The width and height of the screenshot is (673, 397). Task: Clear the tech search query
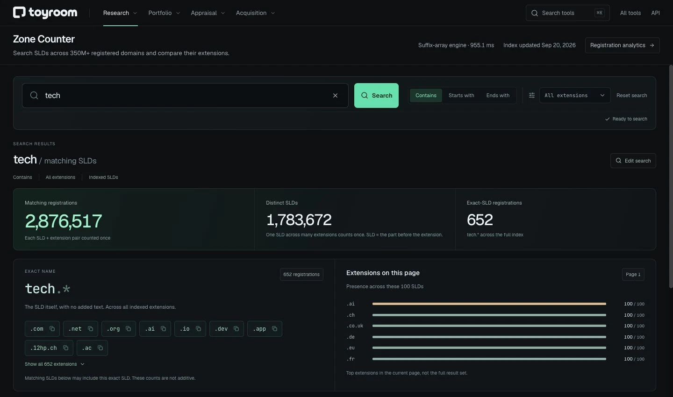coord(335,95)
